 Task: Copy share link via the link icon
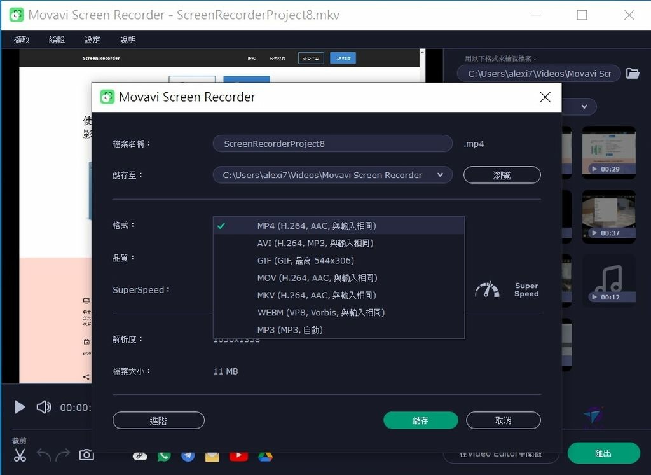point(140,456)
